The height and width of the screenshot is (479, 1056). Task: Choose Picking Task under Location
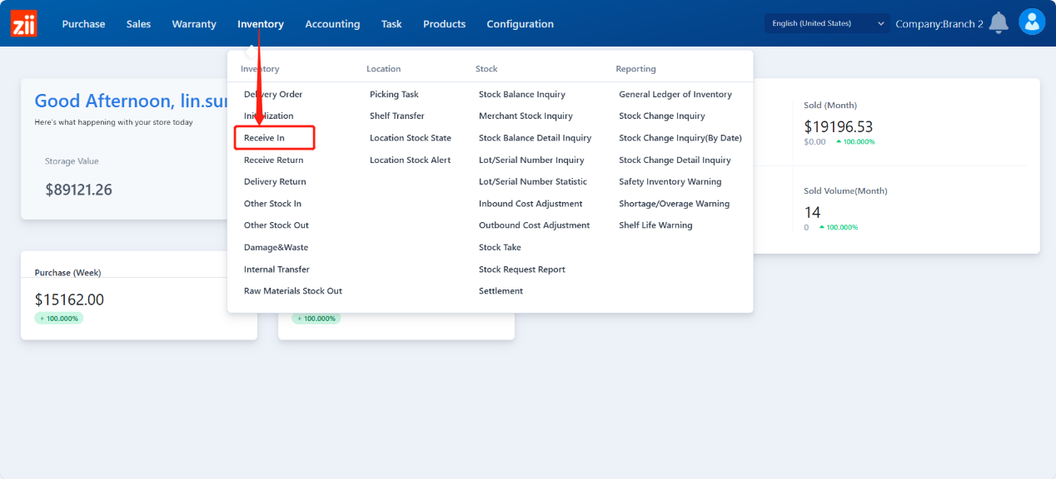[394, 95]
